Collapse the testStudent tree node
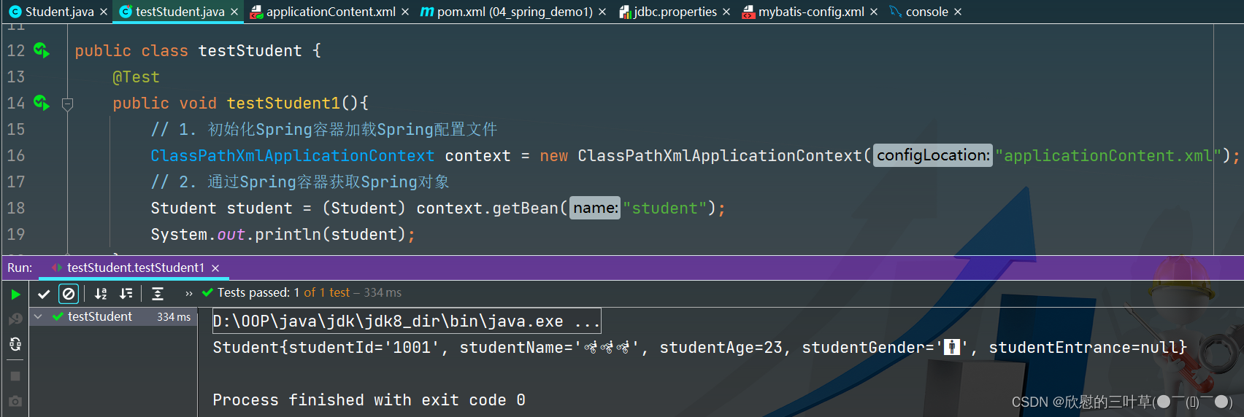 38,316
